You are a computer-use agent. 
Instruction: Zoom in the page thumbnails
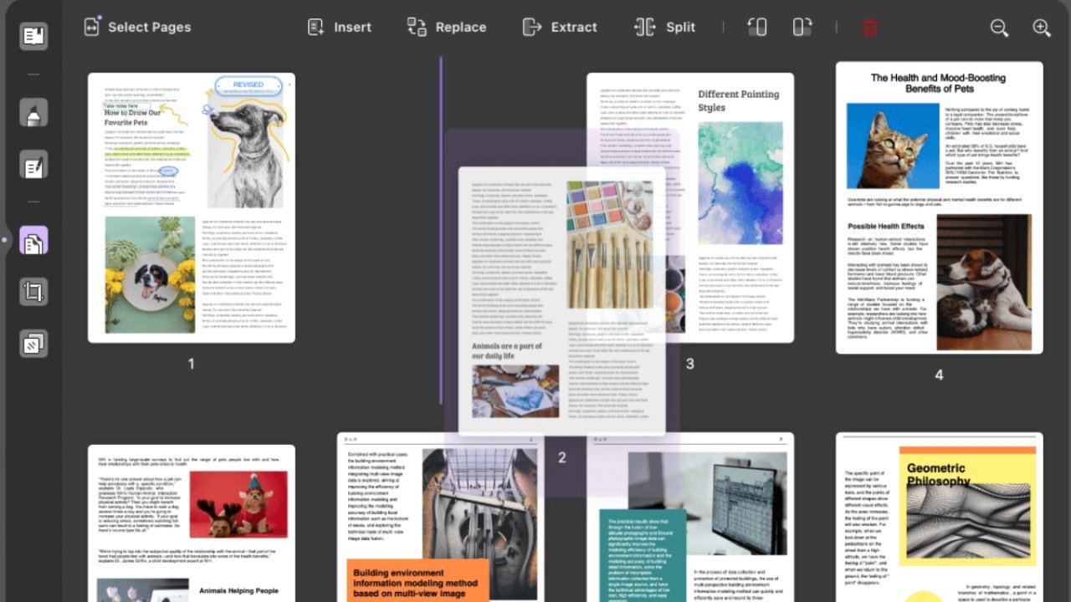(1042, 28)
